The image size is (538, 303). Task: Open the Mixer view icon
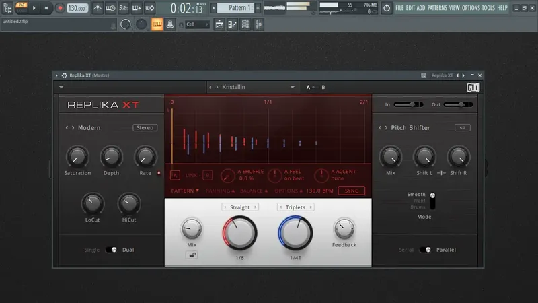click(x=258, y=24)
